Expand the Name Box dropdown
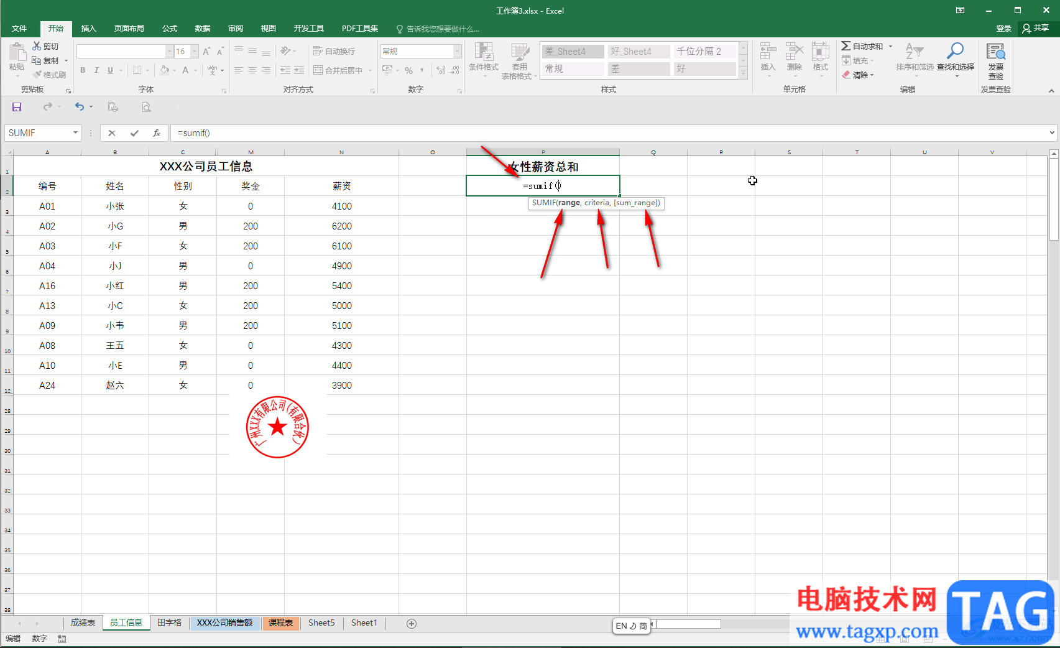 75,133
